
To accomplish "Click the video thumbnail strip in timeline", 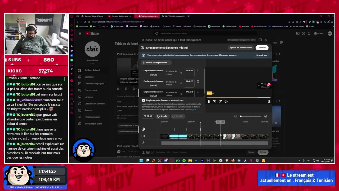I will coord(215,136).
